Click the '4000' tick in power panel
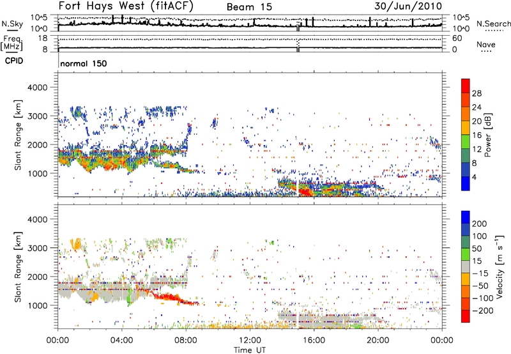 (38, 88)
